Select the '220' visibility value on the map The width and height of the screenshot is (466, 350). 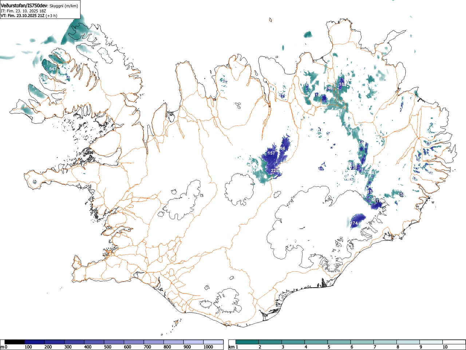click(275, 171)
